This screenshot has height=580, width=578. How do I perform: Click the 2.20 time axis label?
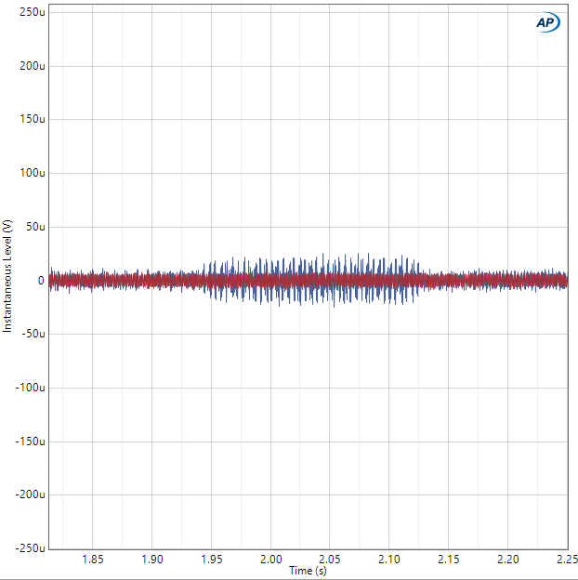(x=507, y=559)
